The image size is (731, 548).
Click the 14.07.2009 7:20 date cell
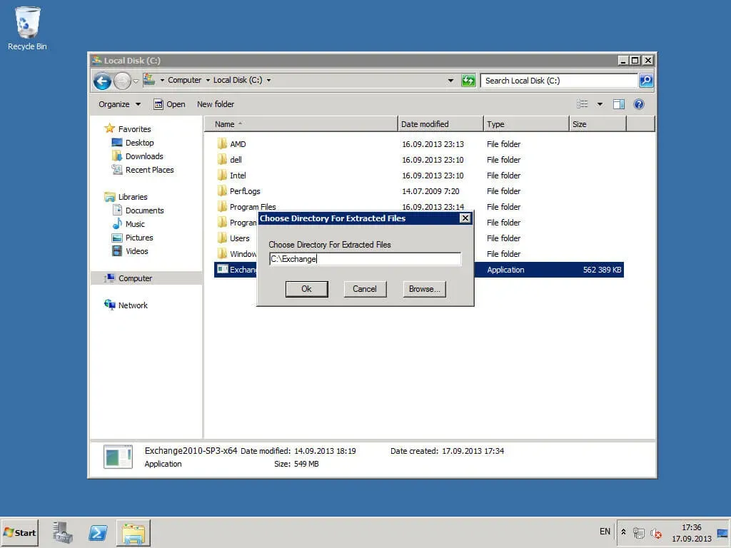(x=430, y=191)
